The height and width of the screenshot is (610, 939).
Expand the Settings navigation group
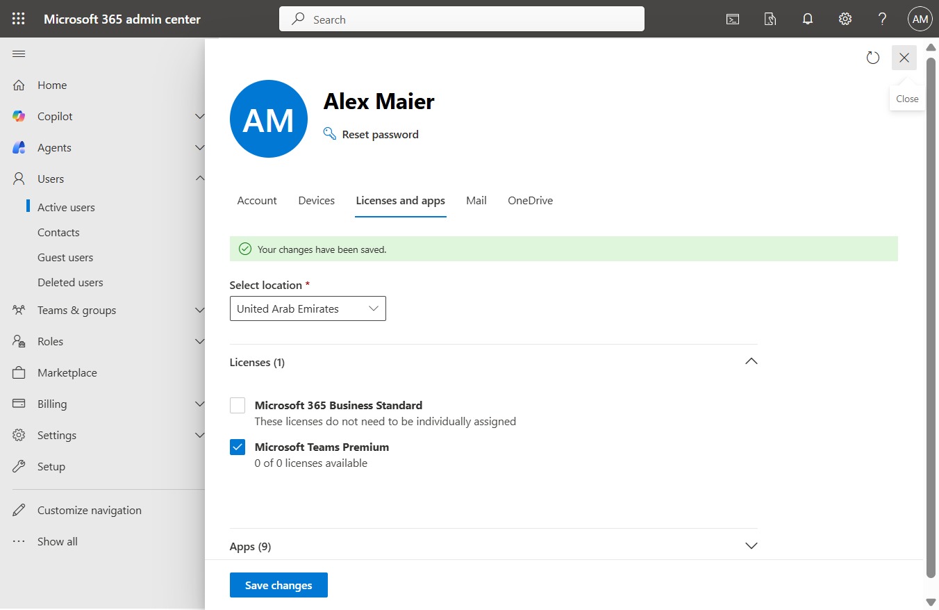coord(199,435)
